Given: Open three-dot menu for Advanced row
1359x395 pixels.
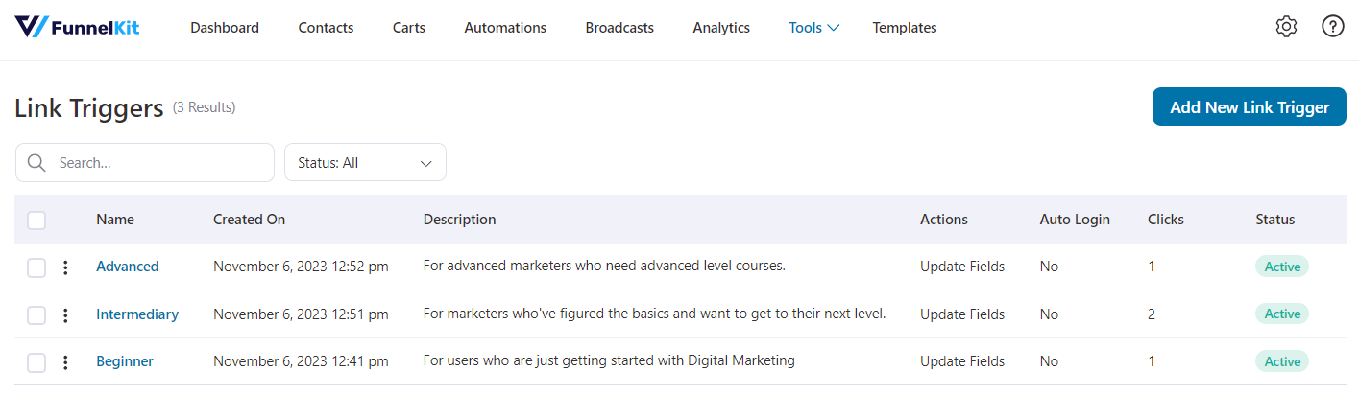Looking at the screenshot, I should (65, 267).
